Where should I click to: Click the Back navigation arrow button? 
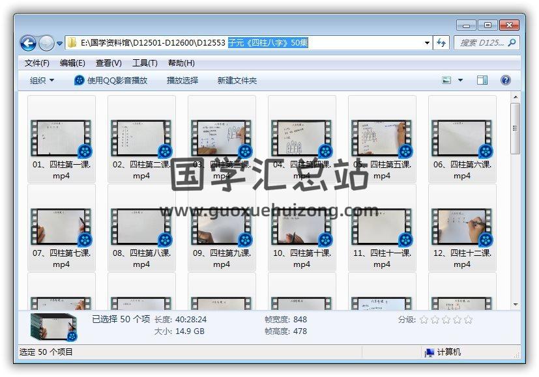(x=28, y=43)
